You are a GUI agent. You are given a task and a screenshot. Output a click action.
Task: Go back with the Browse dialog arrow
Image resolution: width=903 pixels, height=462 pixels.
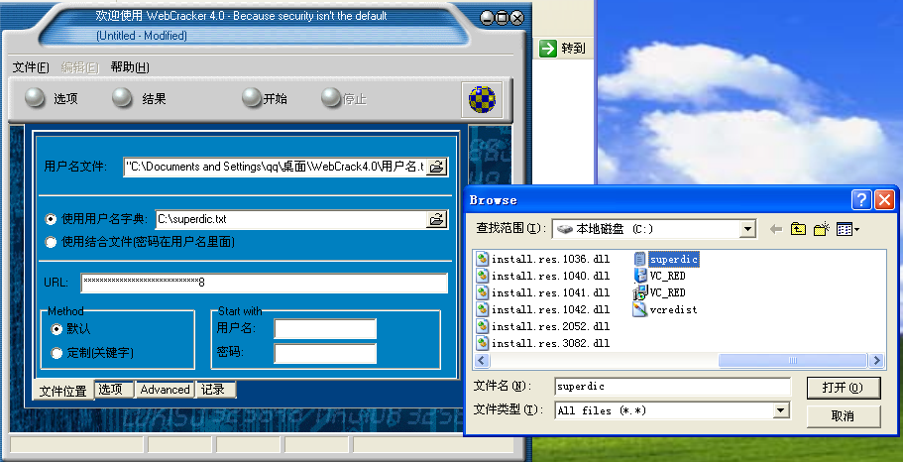(x=776, y=229)
